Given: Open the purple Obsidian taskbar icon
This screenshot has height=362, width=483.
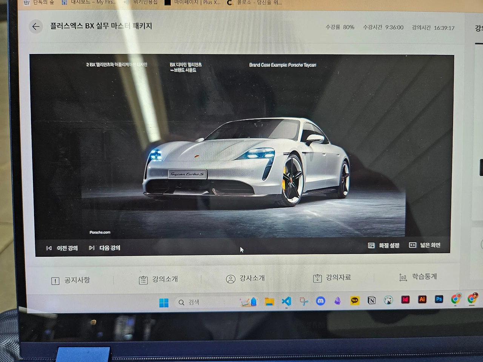Looking at the screenshot, I should click(337, 301).
